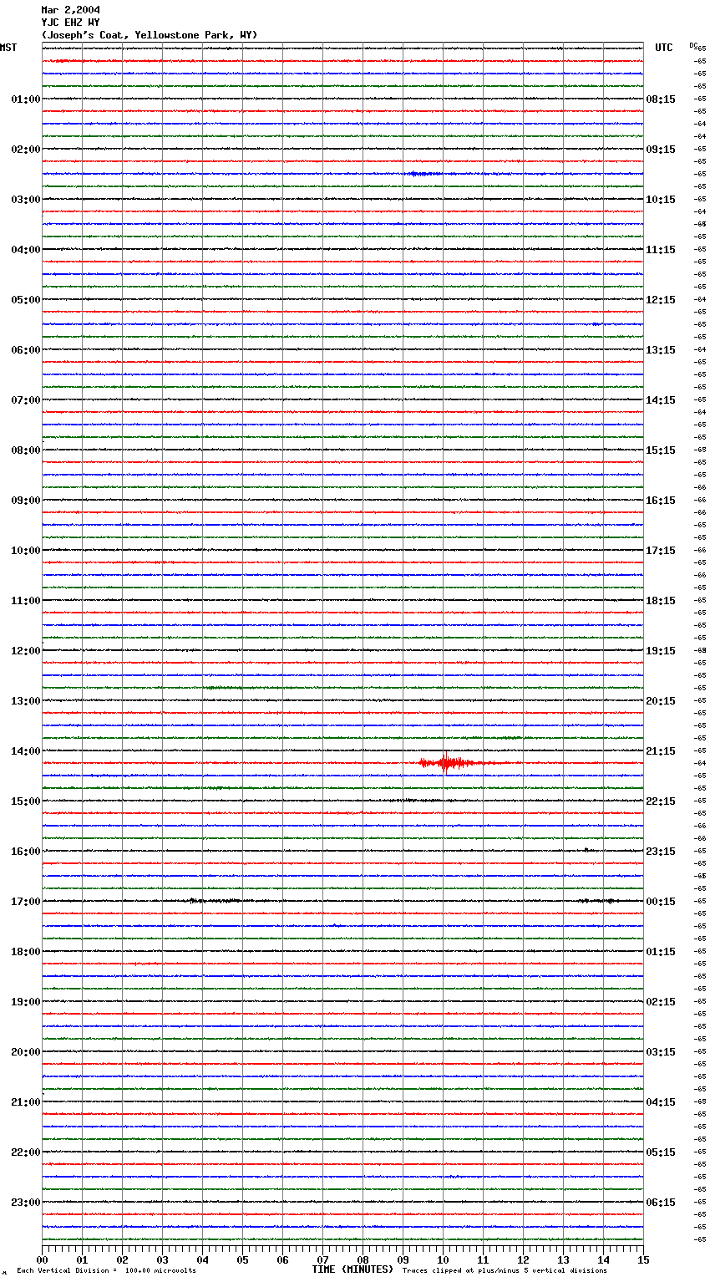
Task: Click the "14:00" MST time label
Action: click(26, 751)
